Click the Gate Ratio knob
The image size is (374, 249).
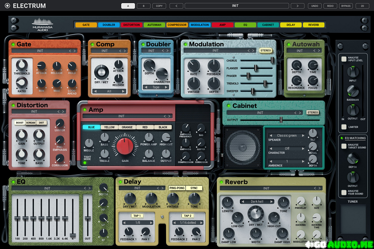point(22,83)
